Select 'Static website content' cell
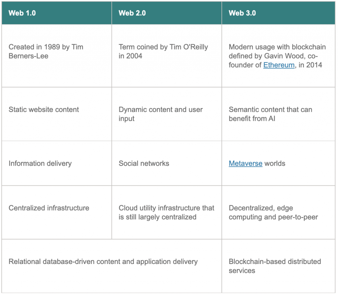The height and width of the screenshot is (295, 338). 57,114
